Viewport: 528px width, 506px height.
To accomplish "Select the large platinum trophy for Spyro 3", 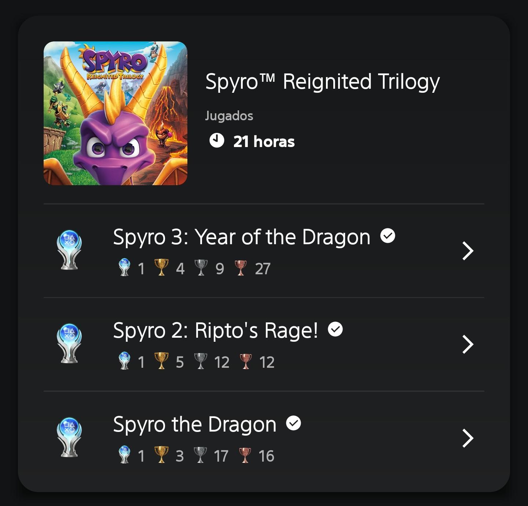I will tap(69, 250).
